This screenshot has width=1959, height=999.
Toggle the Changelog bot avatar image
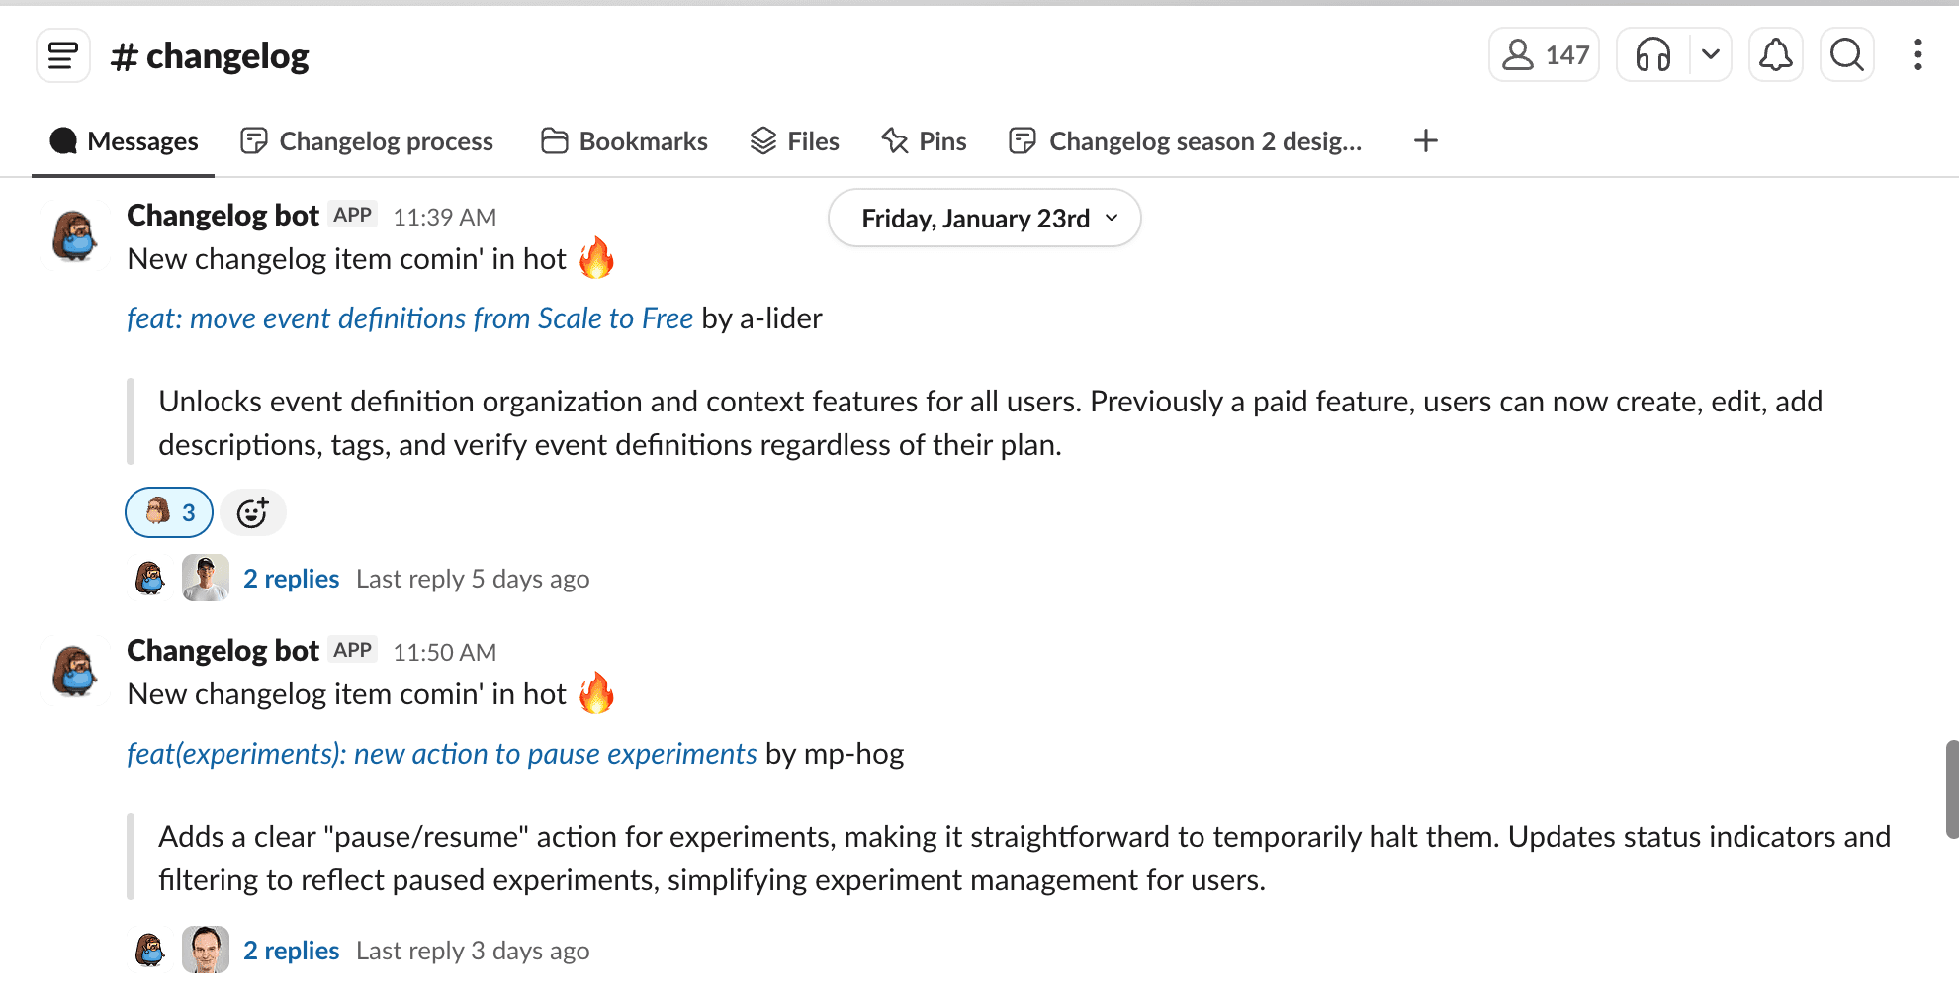tap(74, 235)
